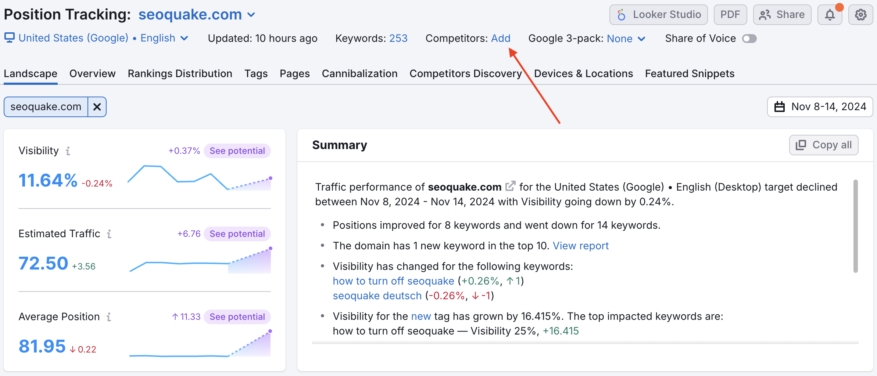Click Visibility info icon

68,151
